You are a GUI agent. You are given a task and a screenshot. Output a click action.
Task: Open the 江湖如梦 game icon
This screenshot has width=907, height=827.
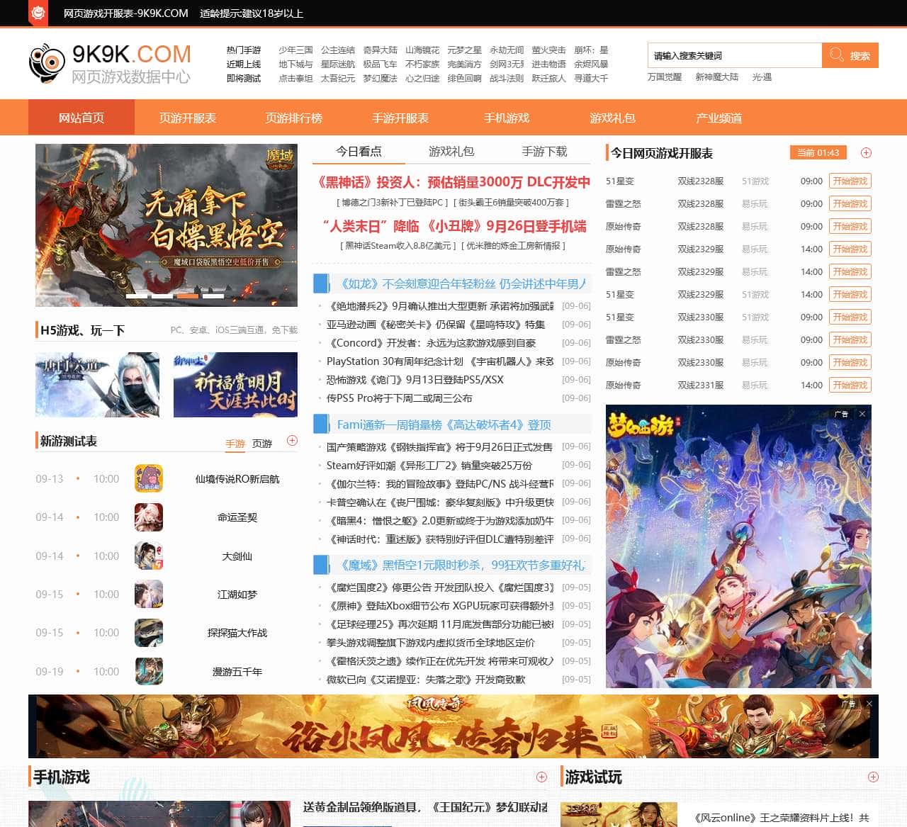pos(149,594)
